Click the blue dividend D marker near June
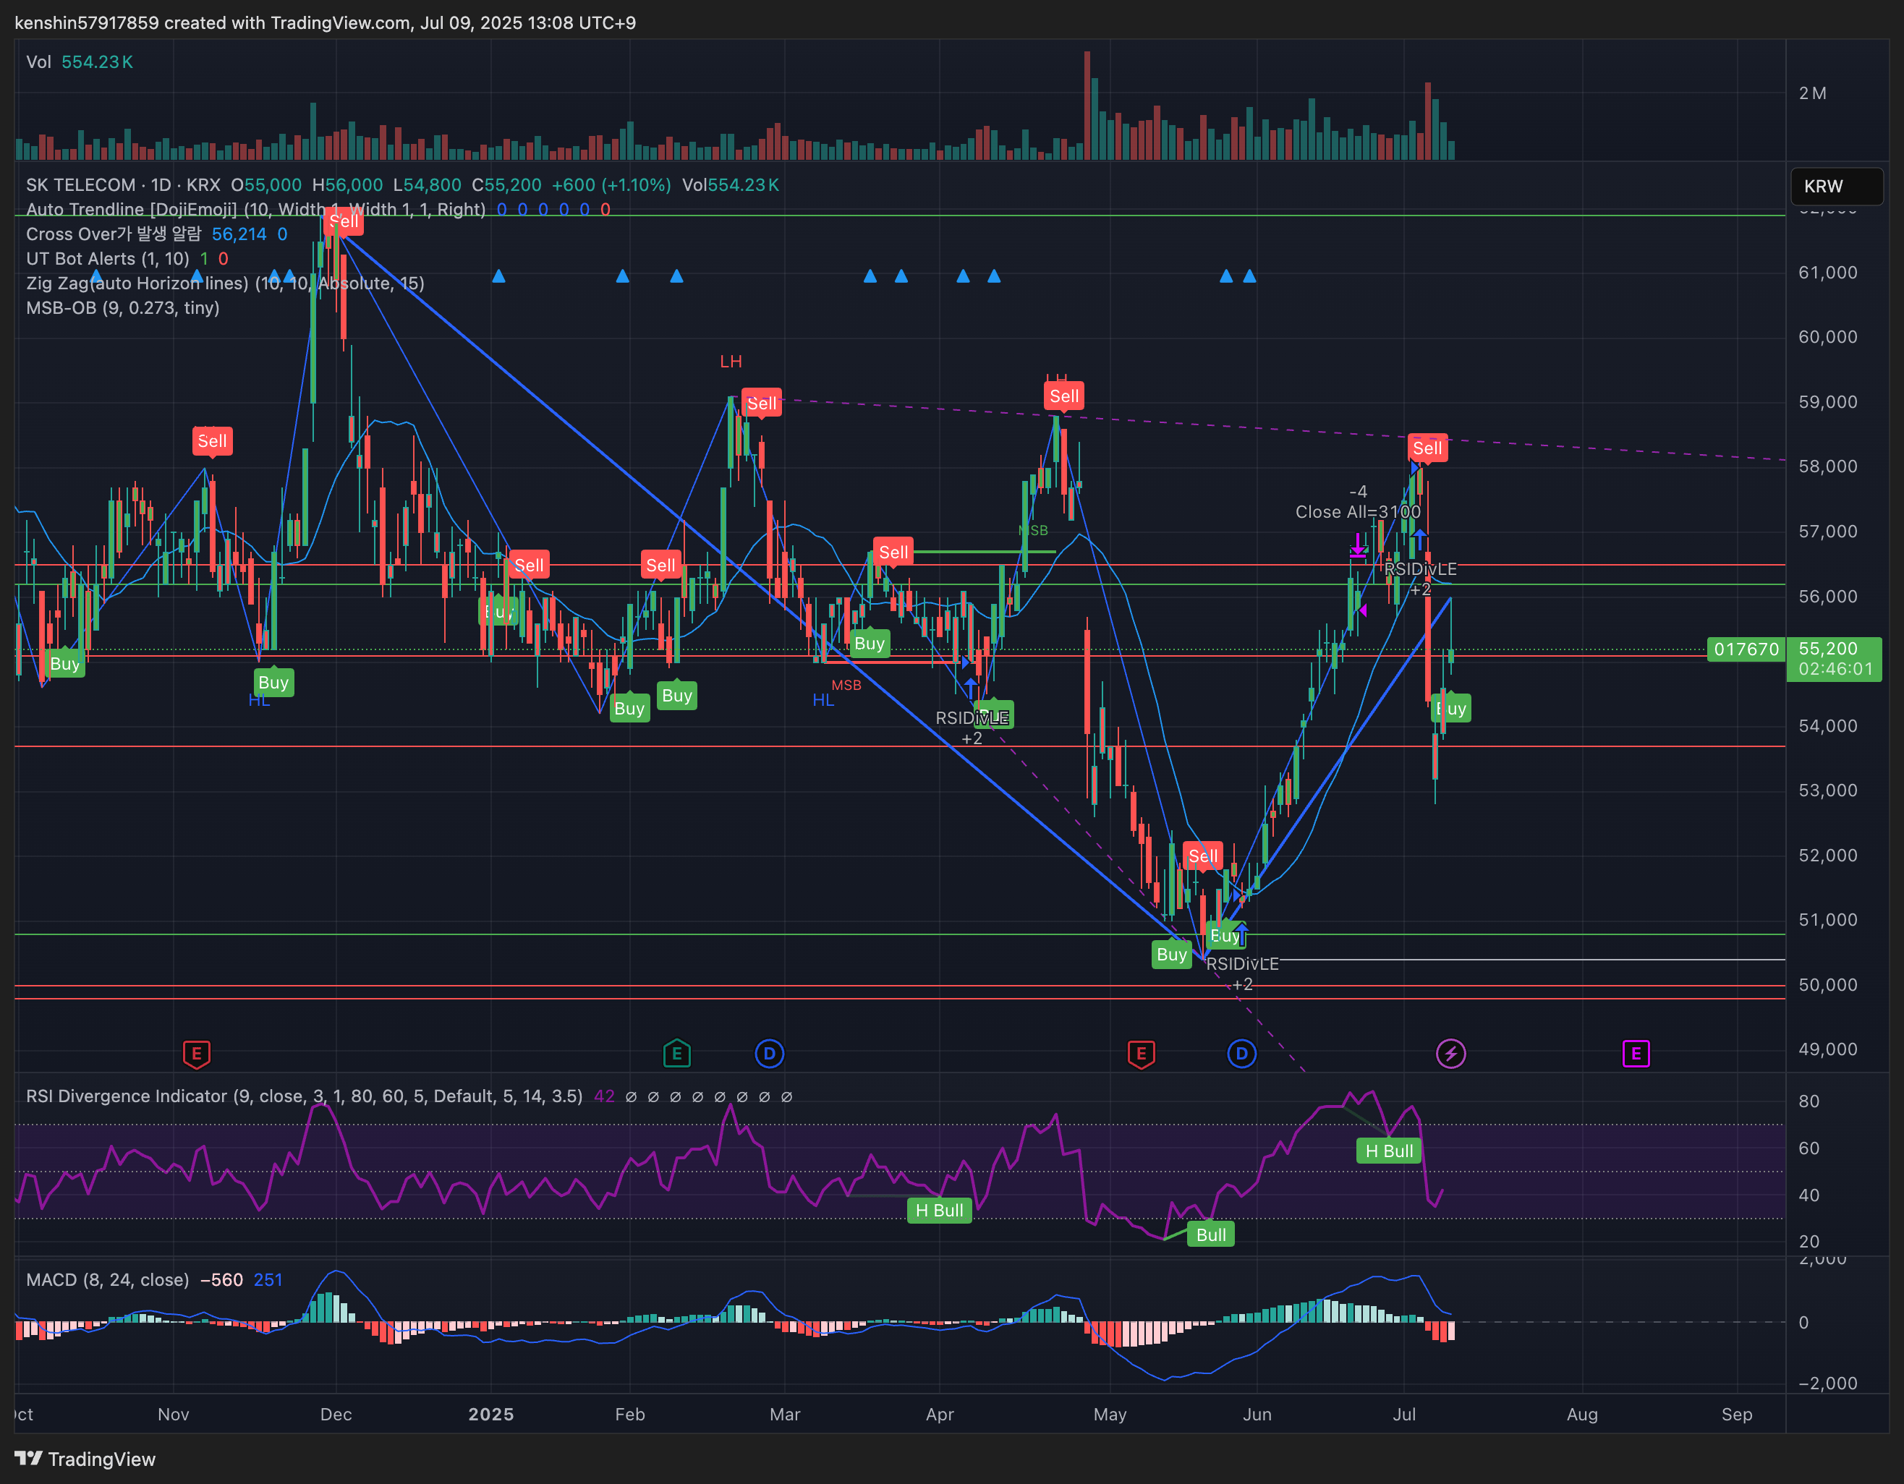The image size is (1904, 1484). [1241, 1054]
